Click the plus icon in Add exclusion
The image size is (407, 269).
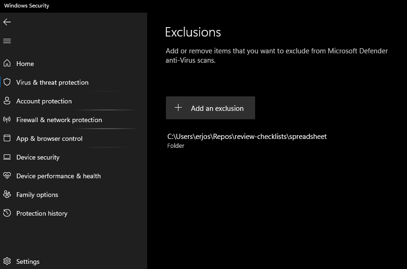point(178,108)
